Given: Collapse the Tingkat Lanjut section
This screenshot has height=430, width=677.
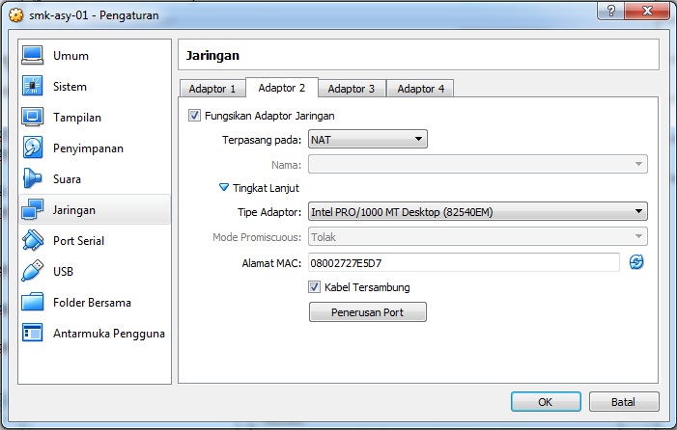Looking at the screenshot, I should (224, 188).
